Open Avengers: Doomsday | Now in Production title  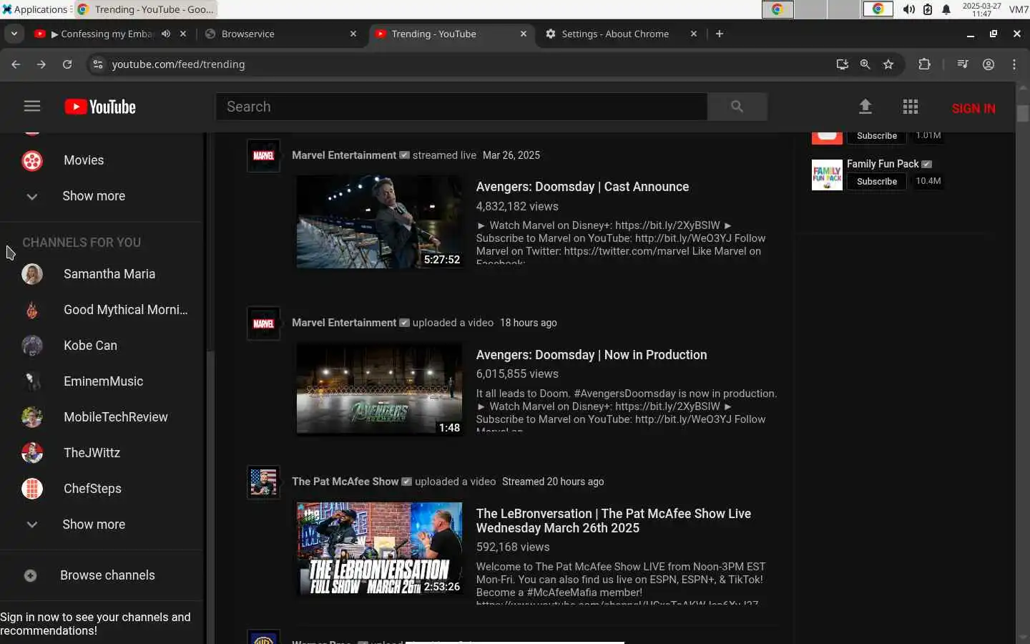(x=592, y=355)
